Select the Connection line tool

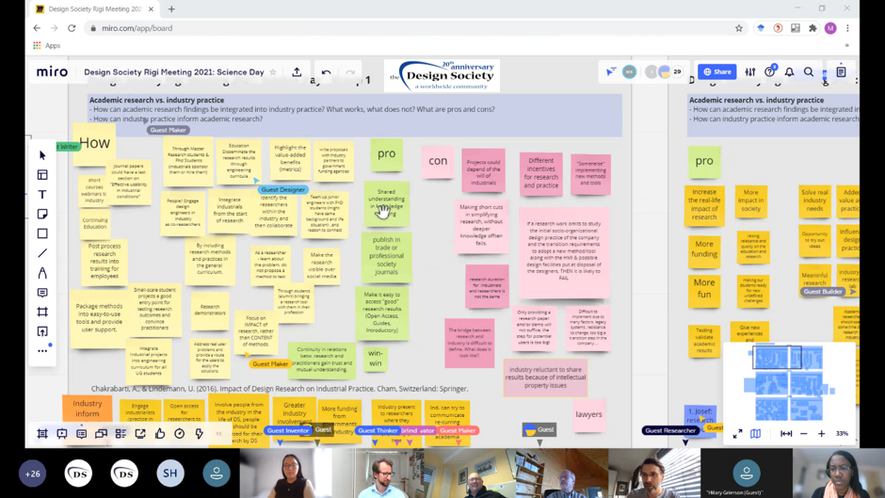point(42,253)
